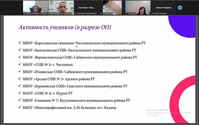
Task: Select Миассарова participant video tile
Action: [x=112, y=8]
